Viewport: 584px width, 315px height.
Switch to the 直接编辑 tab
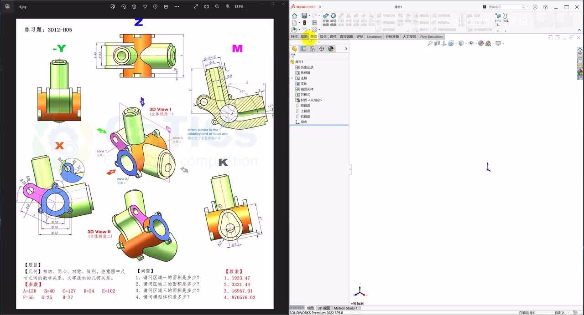tap(346, 36)
